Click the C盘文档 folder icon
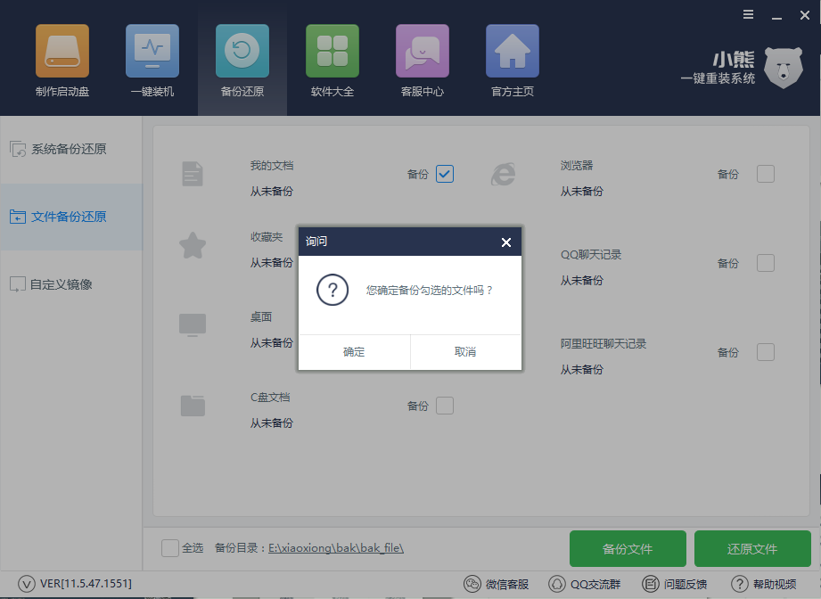 tap(193, 406)
